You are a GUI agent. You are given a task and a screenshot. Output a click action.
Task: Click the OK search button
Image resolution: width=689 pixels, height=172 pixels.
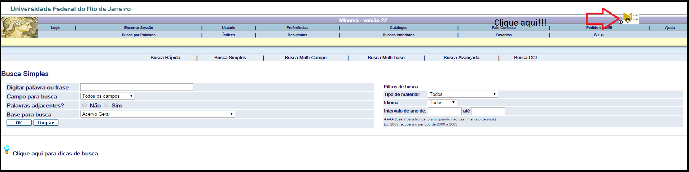click(19, 123)
